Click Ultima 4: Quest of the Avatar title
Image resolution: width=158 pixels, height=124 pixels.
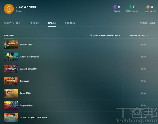tap(34, 117)
